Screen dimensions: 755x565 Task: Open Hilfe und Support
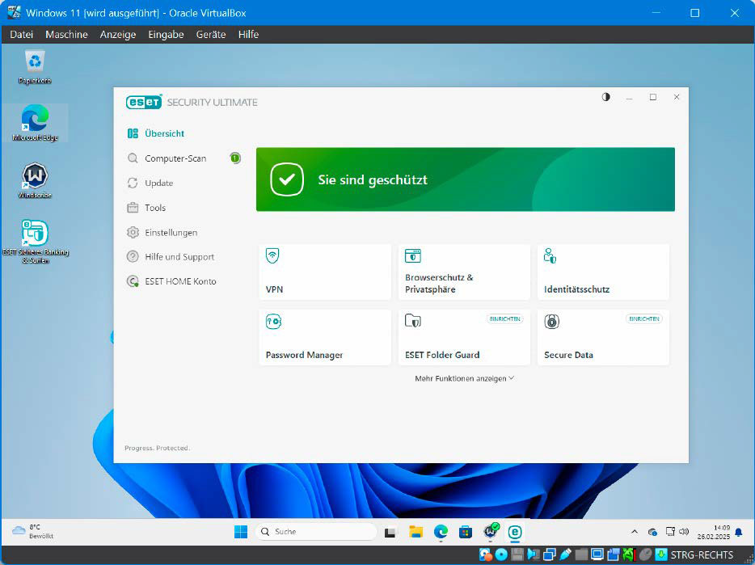pyautogui.click(x=171, y=257)
